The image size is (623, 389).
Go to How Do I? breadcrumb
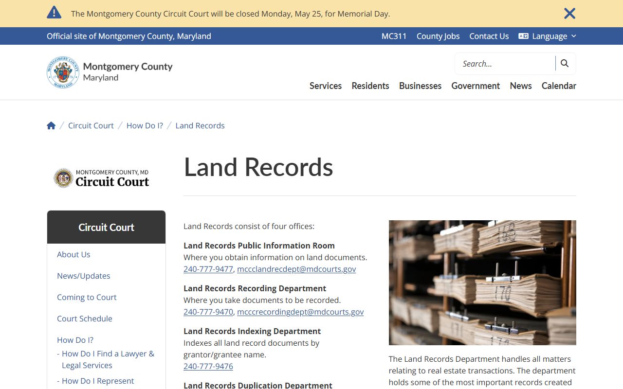145,125
